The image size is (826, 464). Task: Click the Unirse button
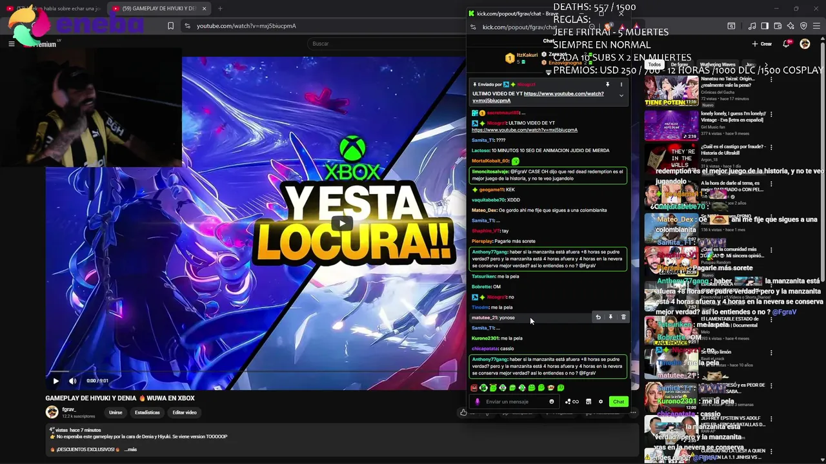point(116,412)
